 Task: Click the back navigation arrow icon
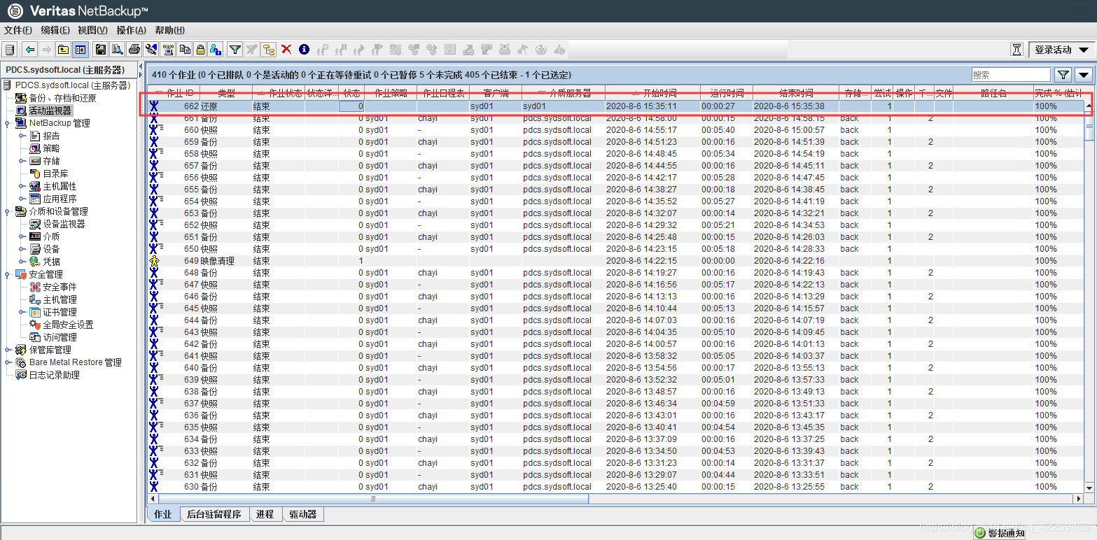point(29,49)
